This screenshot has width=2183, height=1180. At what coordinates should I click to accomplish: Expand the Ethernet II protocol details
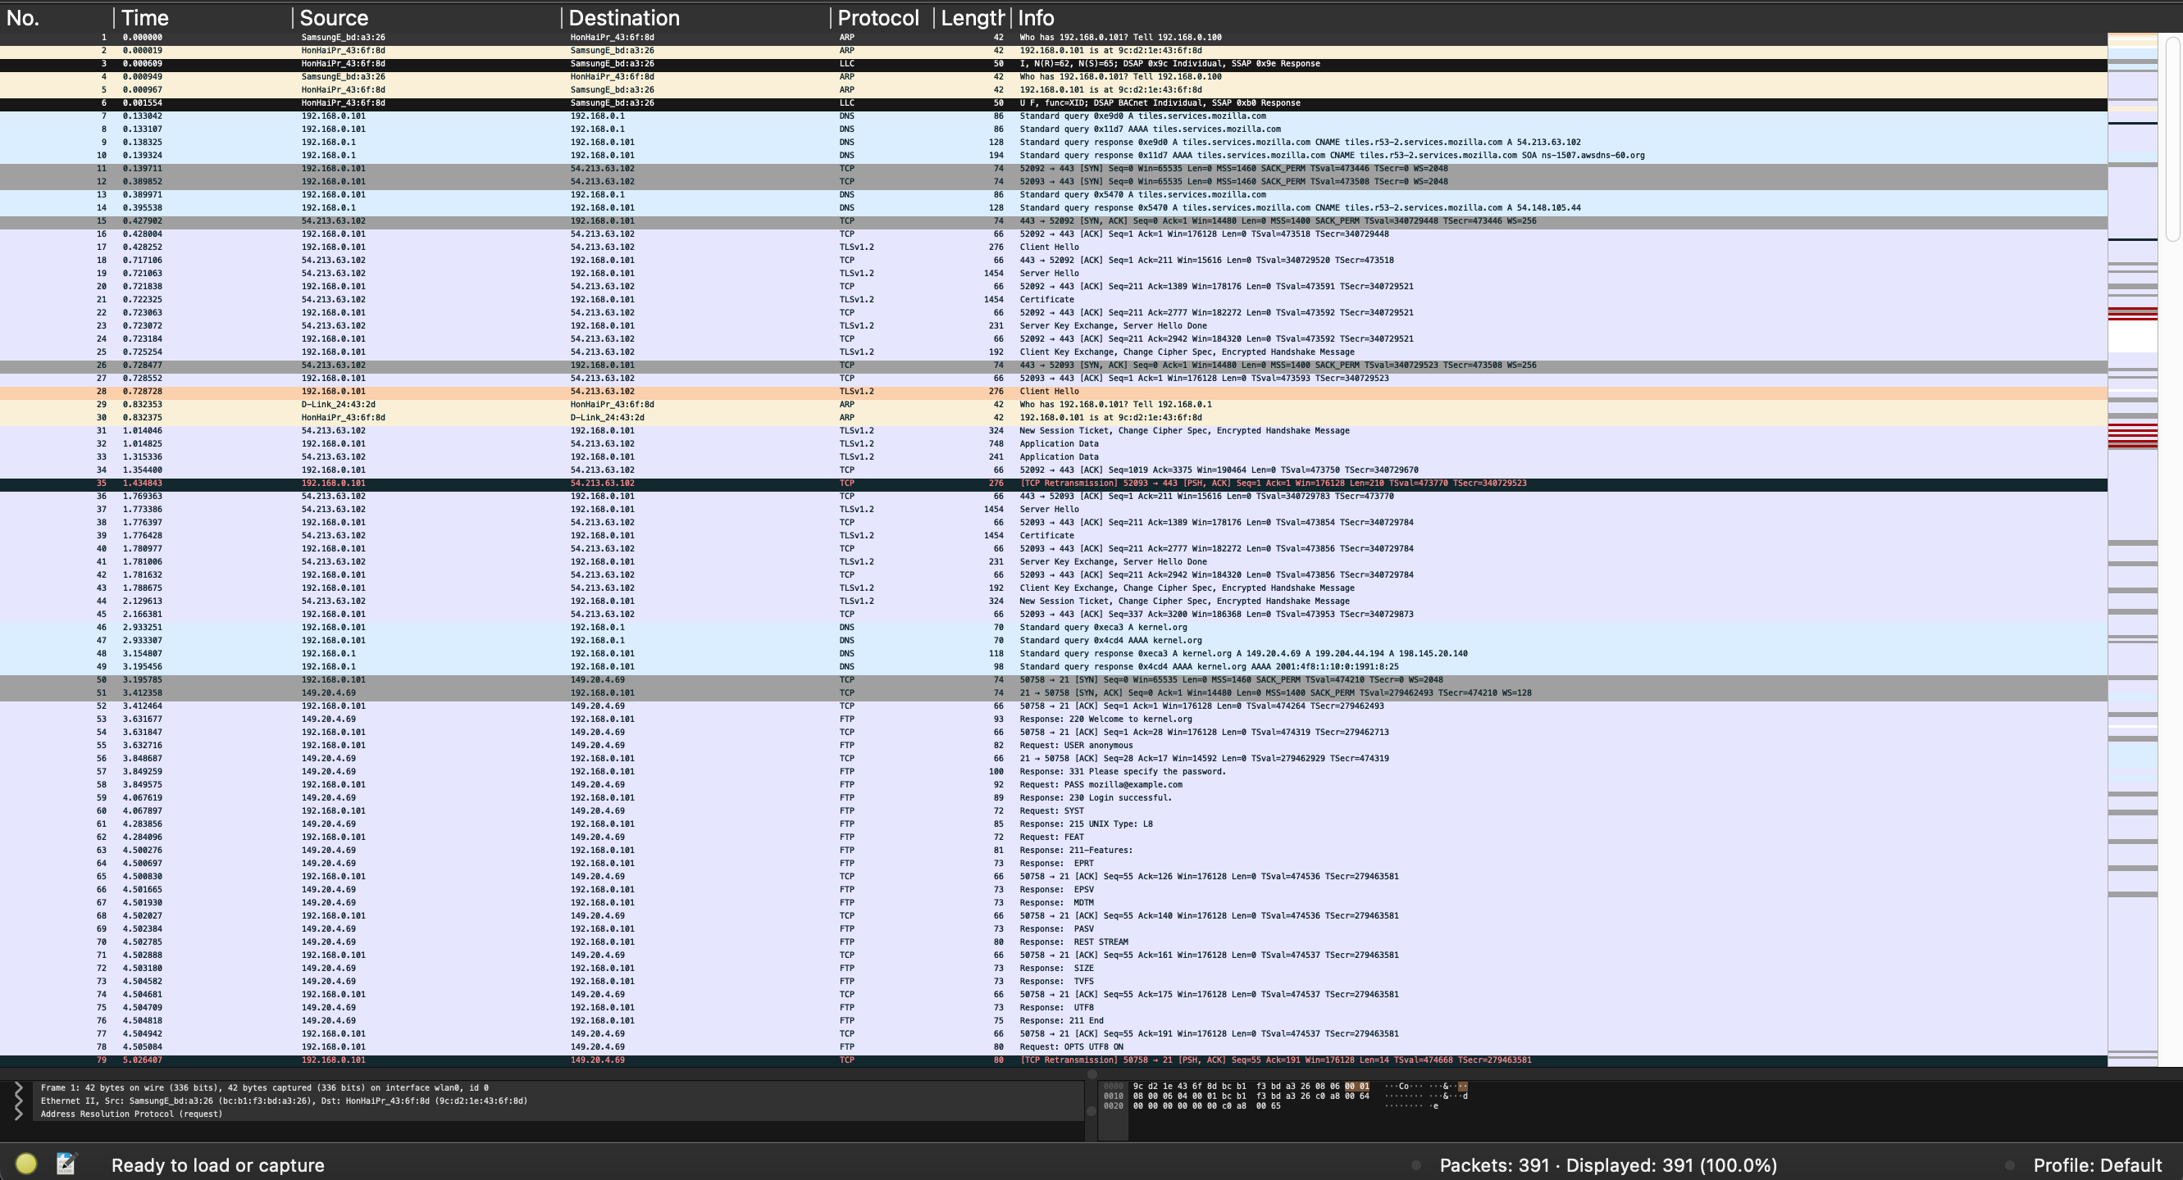pos(21,1101)
